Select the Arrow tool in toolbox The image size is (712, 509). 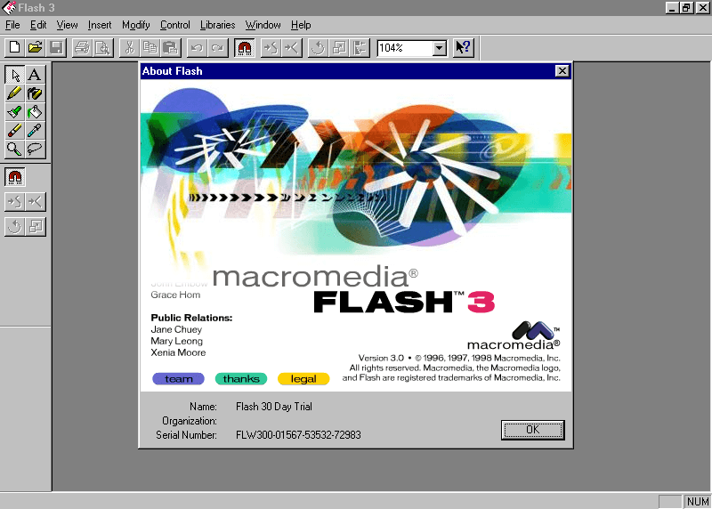[15, 75]
